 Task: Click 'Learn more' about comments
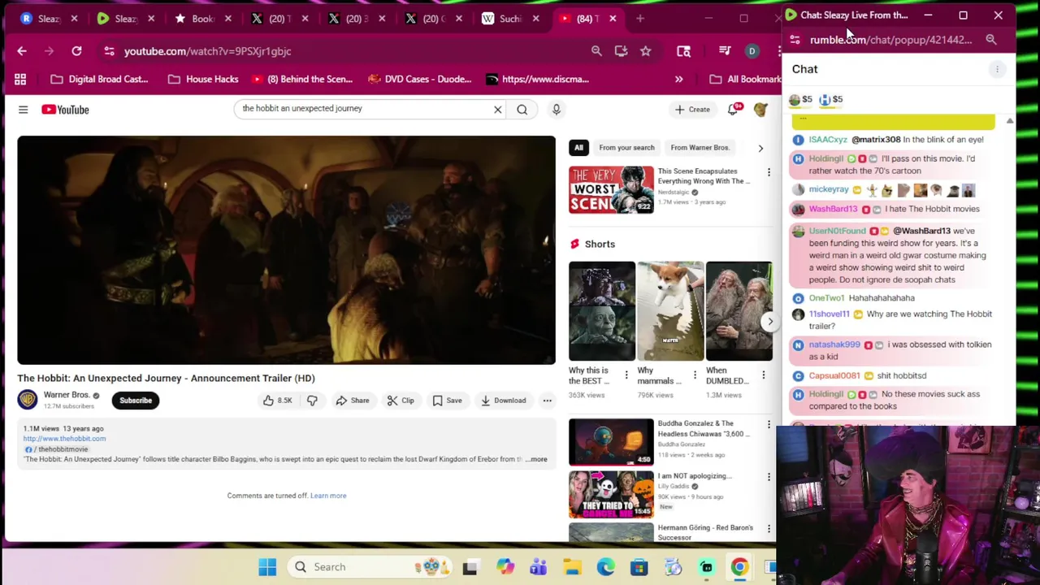coord(328,496)
